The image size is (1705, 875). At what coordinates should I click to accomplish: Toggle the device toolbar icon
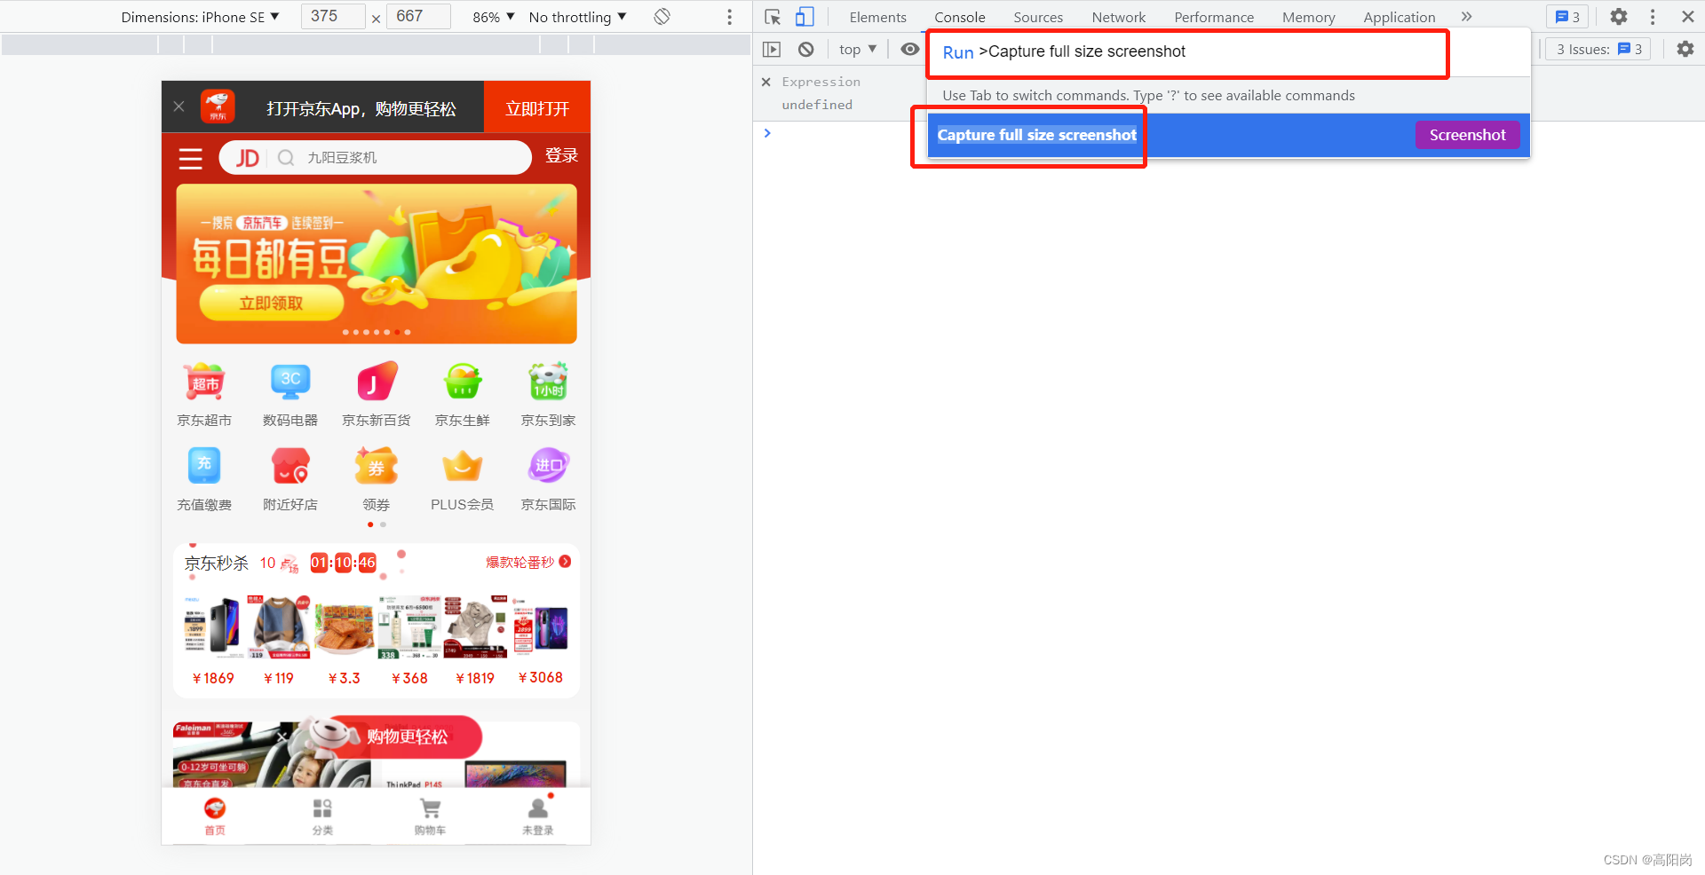tap(805, 17)
